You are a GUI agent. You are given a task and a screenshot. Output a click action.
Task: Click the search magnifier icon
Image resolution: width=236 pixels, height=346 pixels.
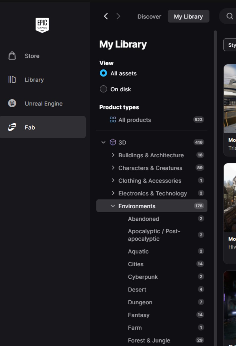click(230, 16)
